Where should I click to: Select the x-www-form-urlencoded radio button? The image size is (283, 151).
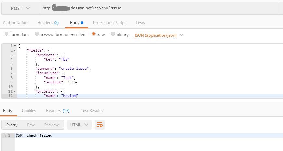pyautogui.click(x=37, y=34)
